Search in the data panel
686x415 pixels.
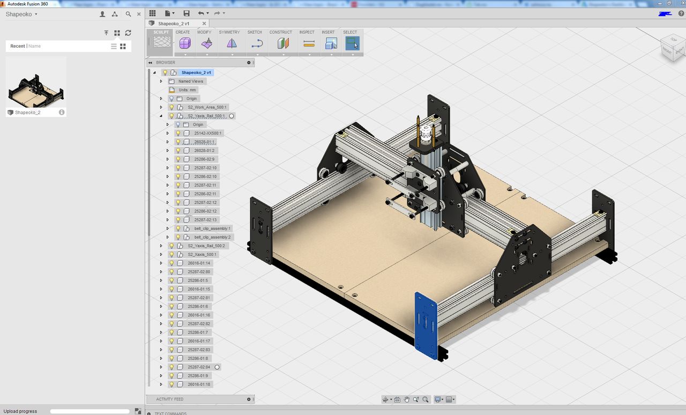(128, 14)
